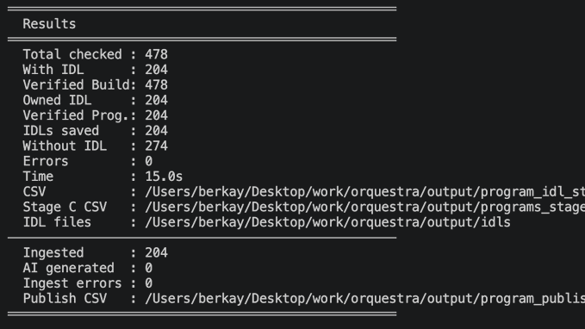Click the Errors label
The width and height of the screenshot is (585, 329).
click(x=46, y=162)
